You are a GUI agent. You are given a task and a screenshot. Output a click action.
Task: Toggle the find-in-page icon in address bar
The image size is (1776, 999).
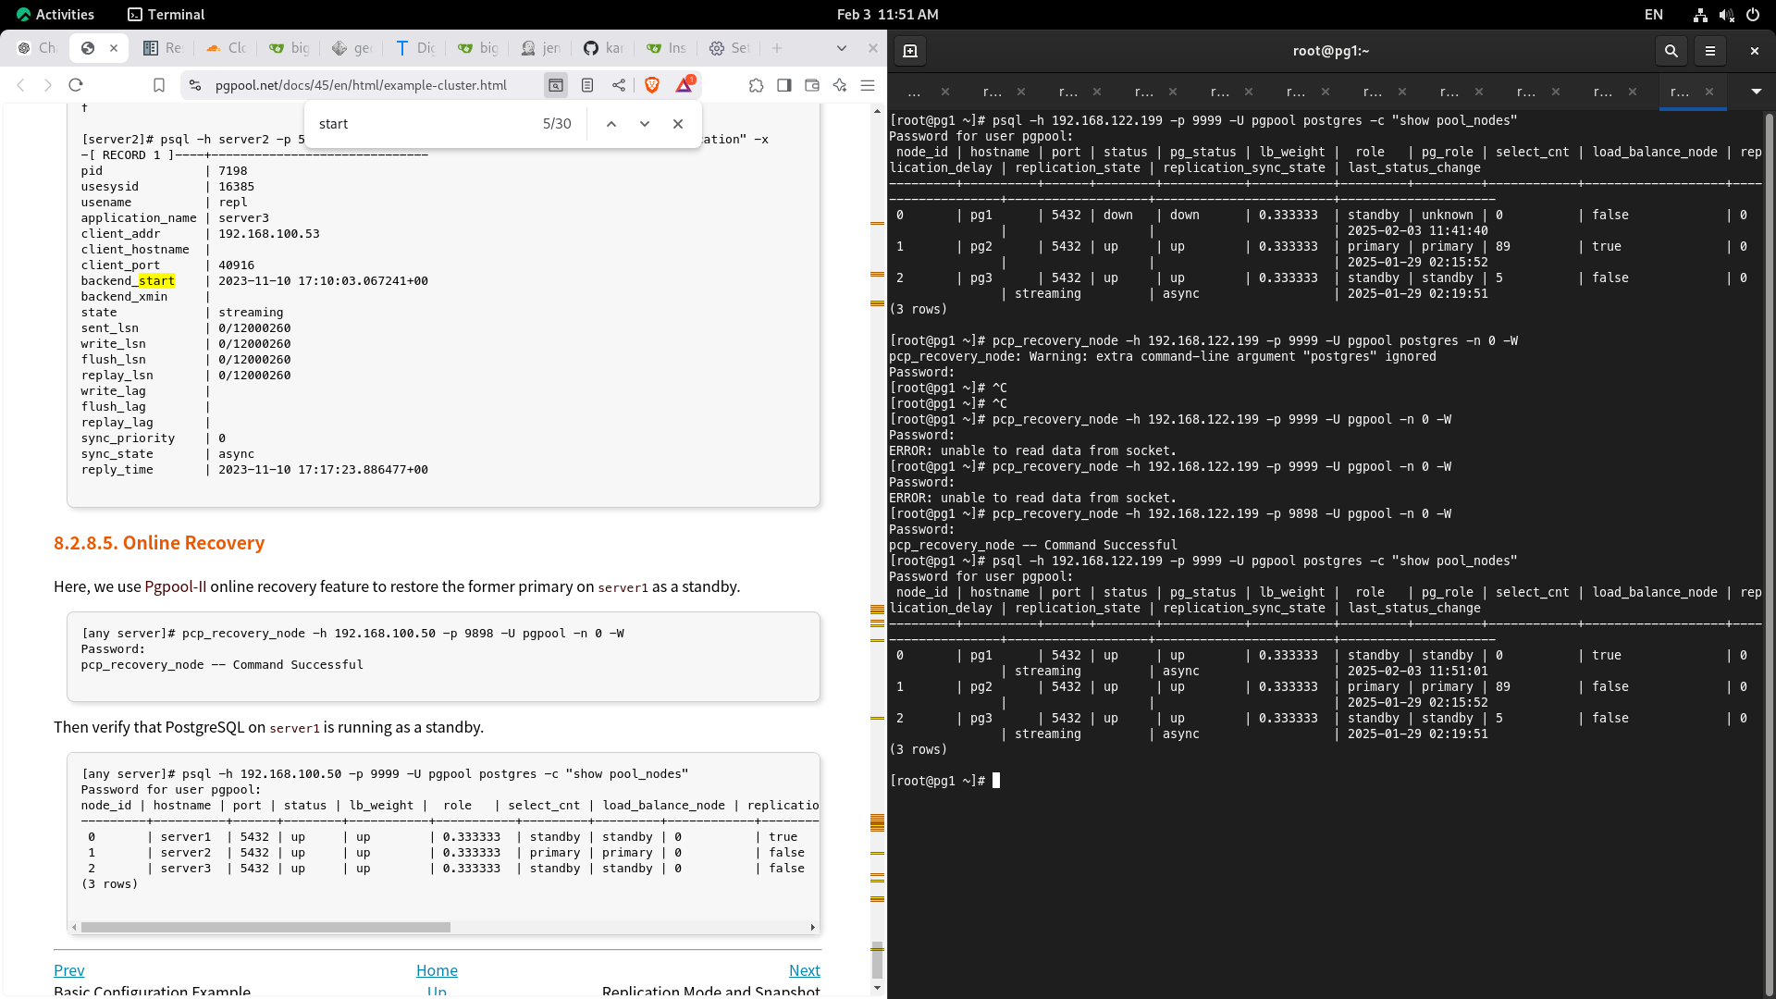point(556,85)
